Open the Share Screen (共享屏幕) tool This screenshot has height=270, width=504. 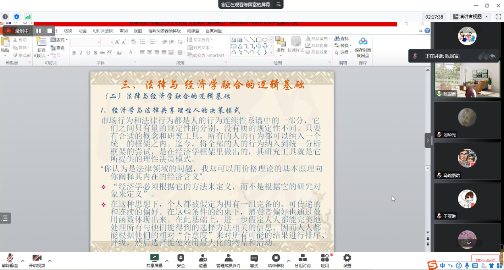[x=154, y=260]
